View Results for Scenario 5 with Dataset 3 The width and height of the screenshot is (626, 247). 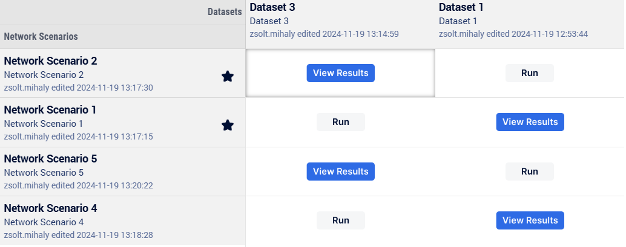coord(341,172)
